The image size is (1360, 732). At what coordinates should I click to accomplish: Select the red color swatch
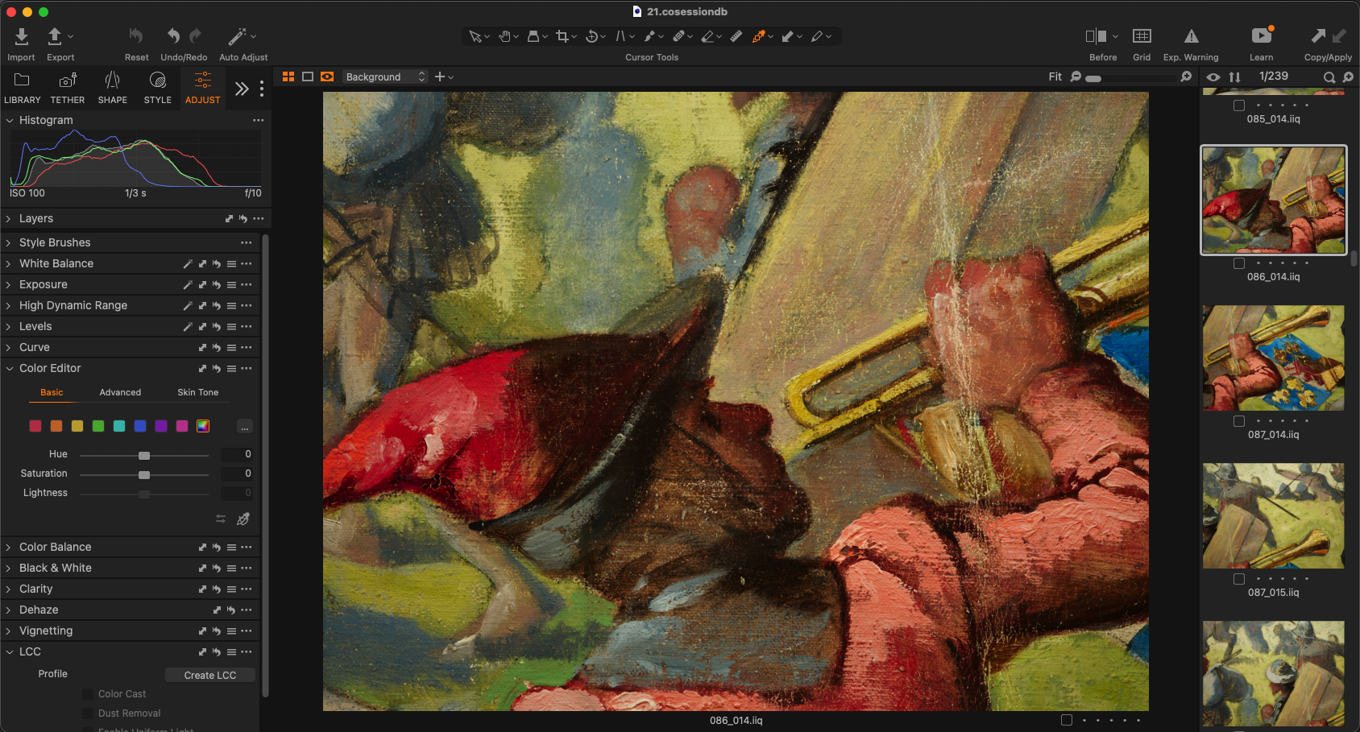35,426
